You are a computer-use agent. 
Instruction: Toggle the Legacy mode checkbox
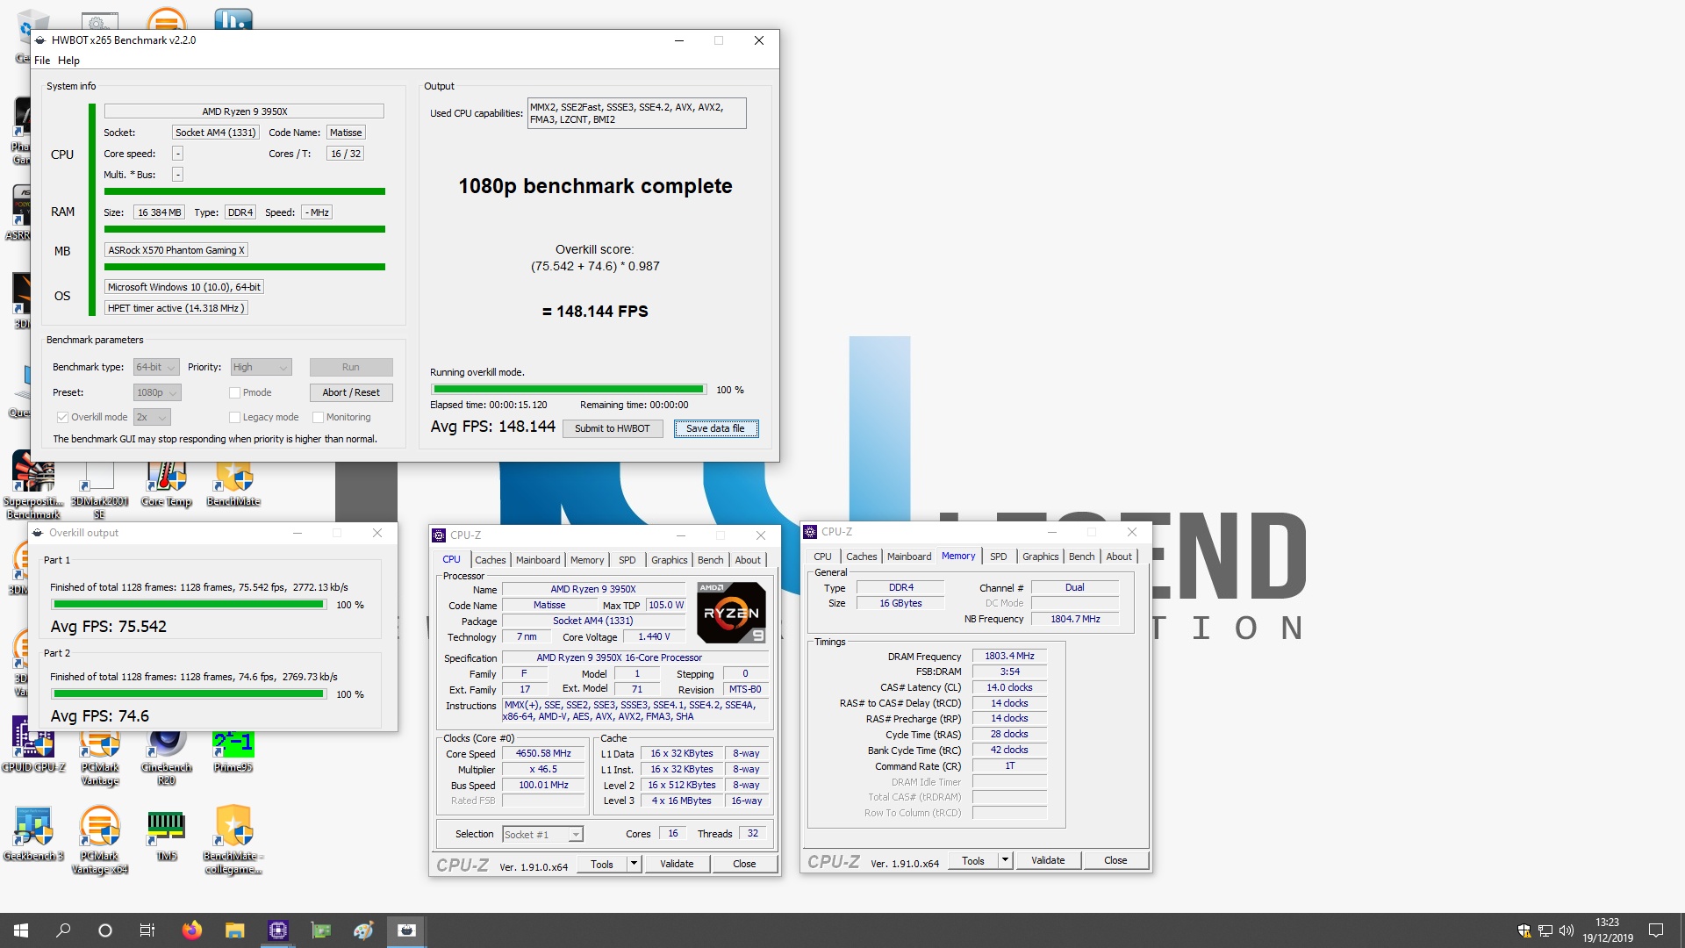tap(234, 417)
